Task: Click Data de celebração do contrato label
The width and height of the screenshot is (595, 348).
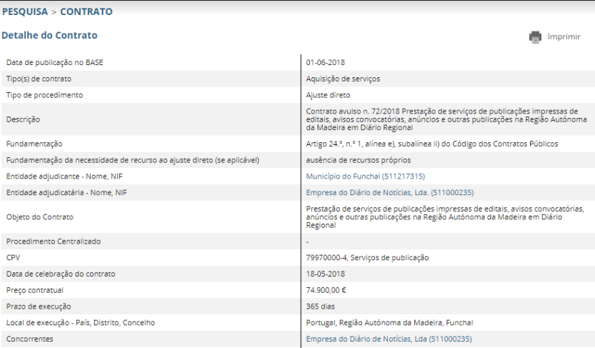Action: [x=61, y=274]
